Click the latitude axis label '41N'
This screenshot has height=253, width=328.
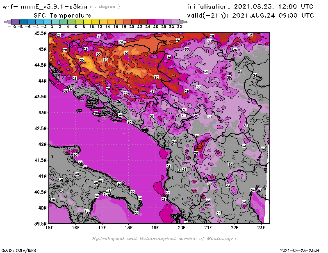pos(43,176)
